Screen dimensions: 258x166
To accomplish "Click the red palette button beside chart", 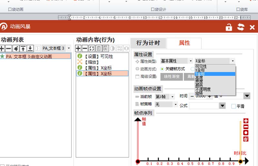I will pyautogui.click(x=246, y=139).
